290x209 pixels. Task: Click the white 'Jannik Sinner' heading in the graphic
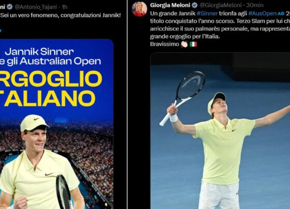coord(39,52)
